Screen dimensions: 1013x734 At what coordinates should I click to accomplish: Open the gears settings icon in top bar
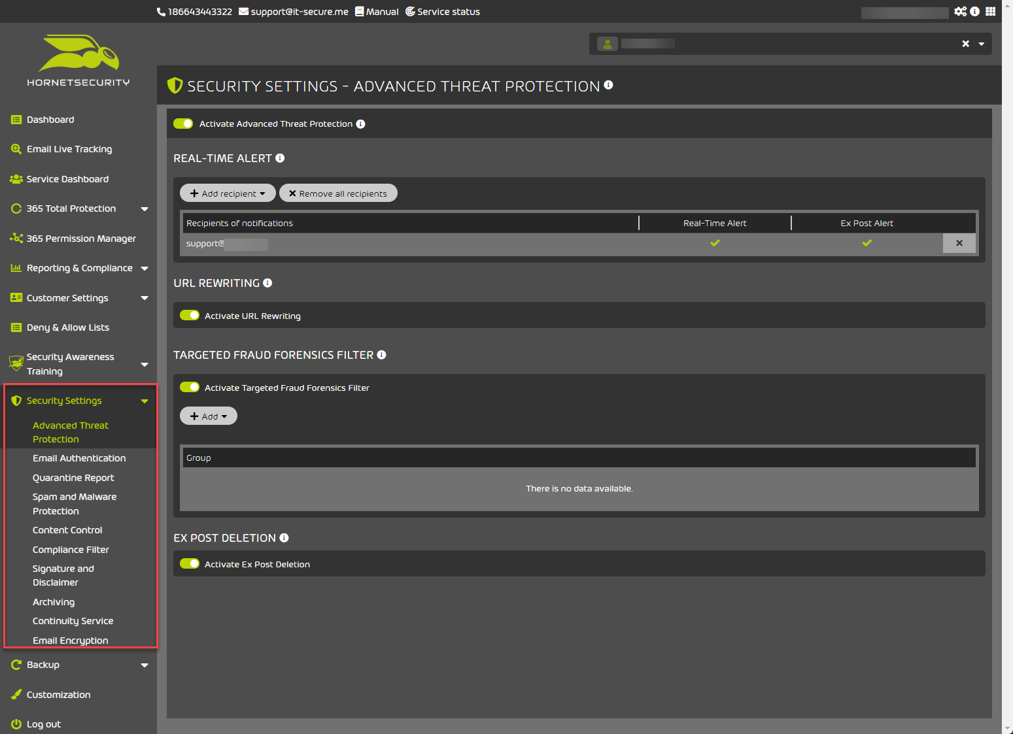point(960,11)
